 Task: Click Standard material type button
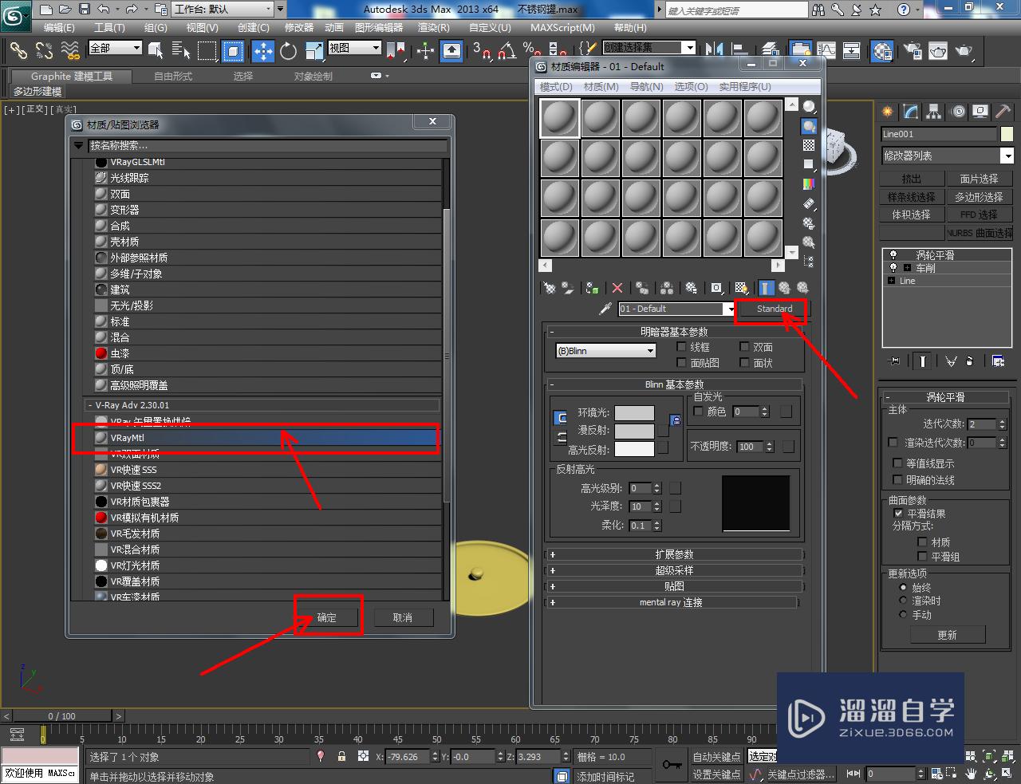(x=775, y=309)
